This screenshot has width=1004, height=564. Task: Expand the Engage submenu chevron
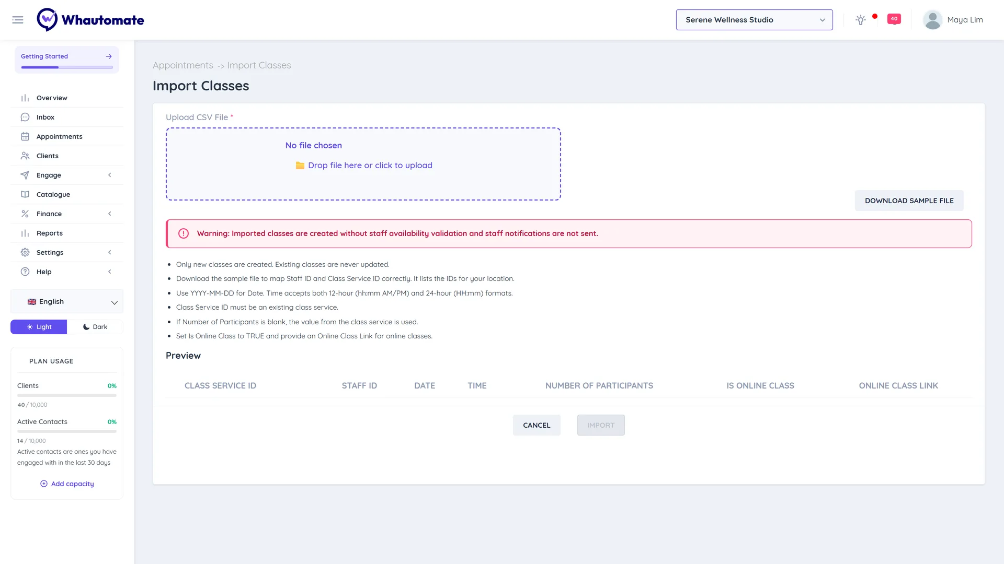(x=110, y=175)
